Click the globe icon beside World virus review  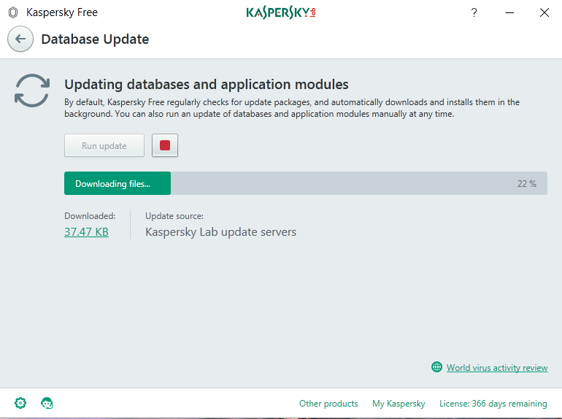(436, 367)
